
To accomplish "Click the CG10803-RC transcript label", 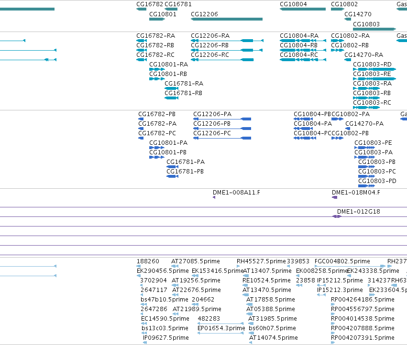I will click(372, 102).
